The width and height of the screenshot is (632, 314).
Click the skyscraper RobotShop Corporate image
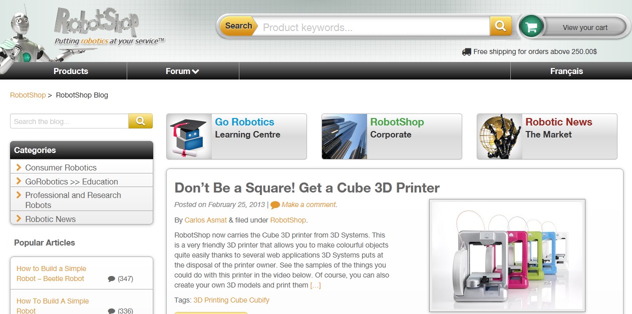344,136
